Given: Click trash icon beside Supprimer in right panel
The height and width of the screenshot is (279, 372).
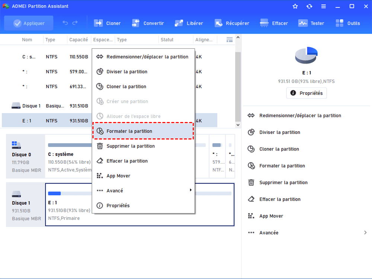Looking at the screenshot, I should (x=251, y=182).
